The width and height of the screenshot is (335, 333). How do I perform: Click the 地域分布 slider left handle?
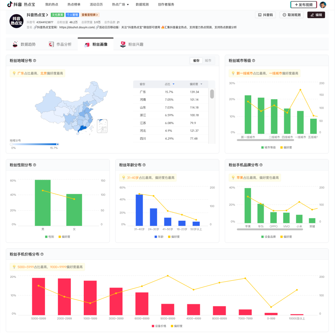coord(11,144)
